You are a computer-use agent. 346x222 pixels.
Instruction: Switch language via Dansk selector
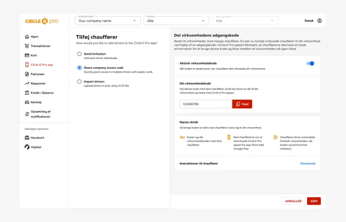[x=309, y=21]
